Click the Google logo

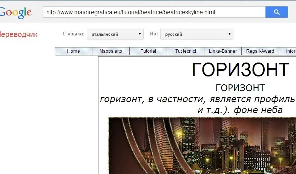click(15, 13)
